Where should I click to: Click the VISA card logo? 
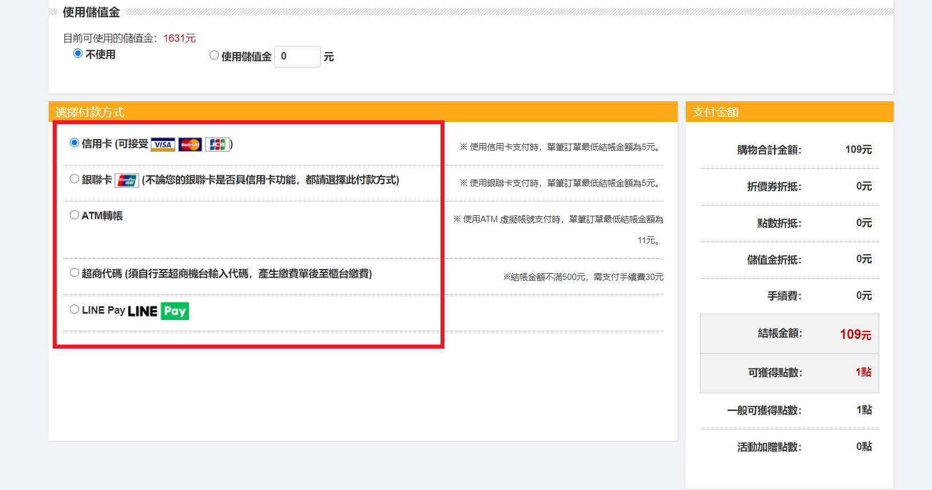tap(163, 145)
